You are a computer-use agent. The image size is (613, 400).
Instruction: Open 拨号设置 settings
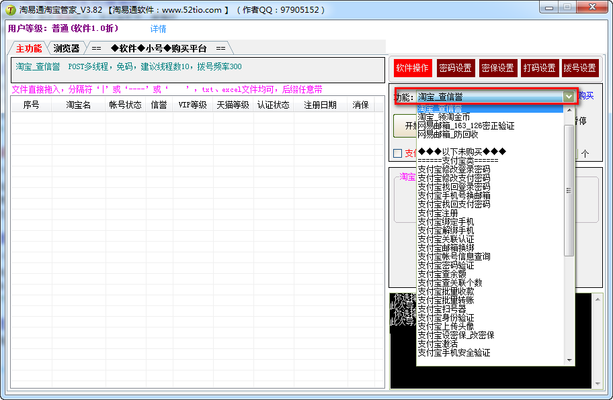(579, 68)
